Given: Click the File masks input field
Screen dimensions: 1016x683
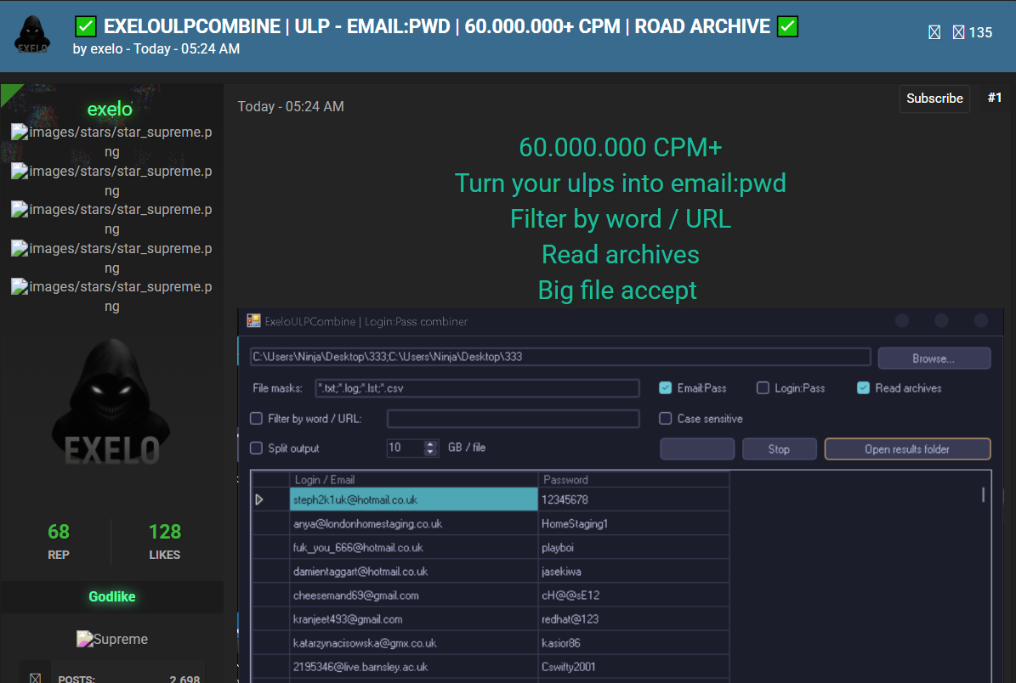Looking at the screenshot, I should pos(477,388).
